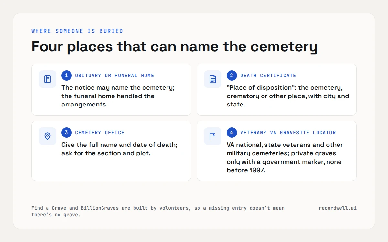Click the "WHERE SOMEONE IS BURIED" label

pyautogui.click(x=77, y=31)
